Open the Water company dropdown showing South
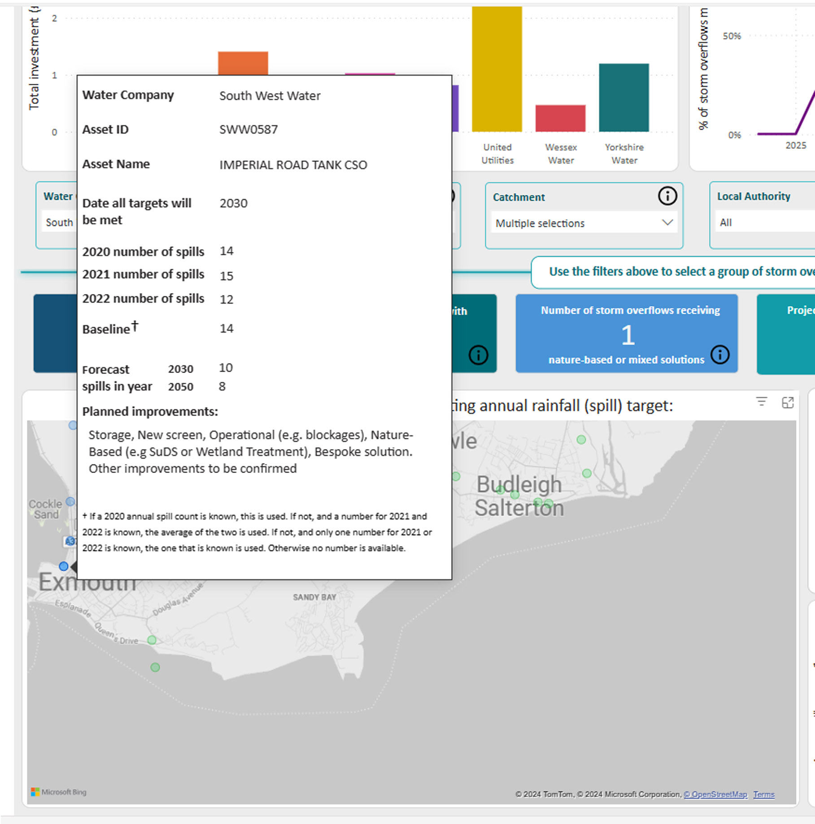Screen dimensions: 815x824 coord(59,222)
